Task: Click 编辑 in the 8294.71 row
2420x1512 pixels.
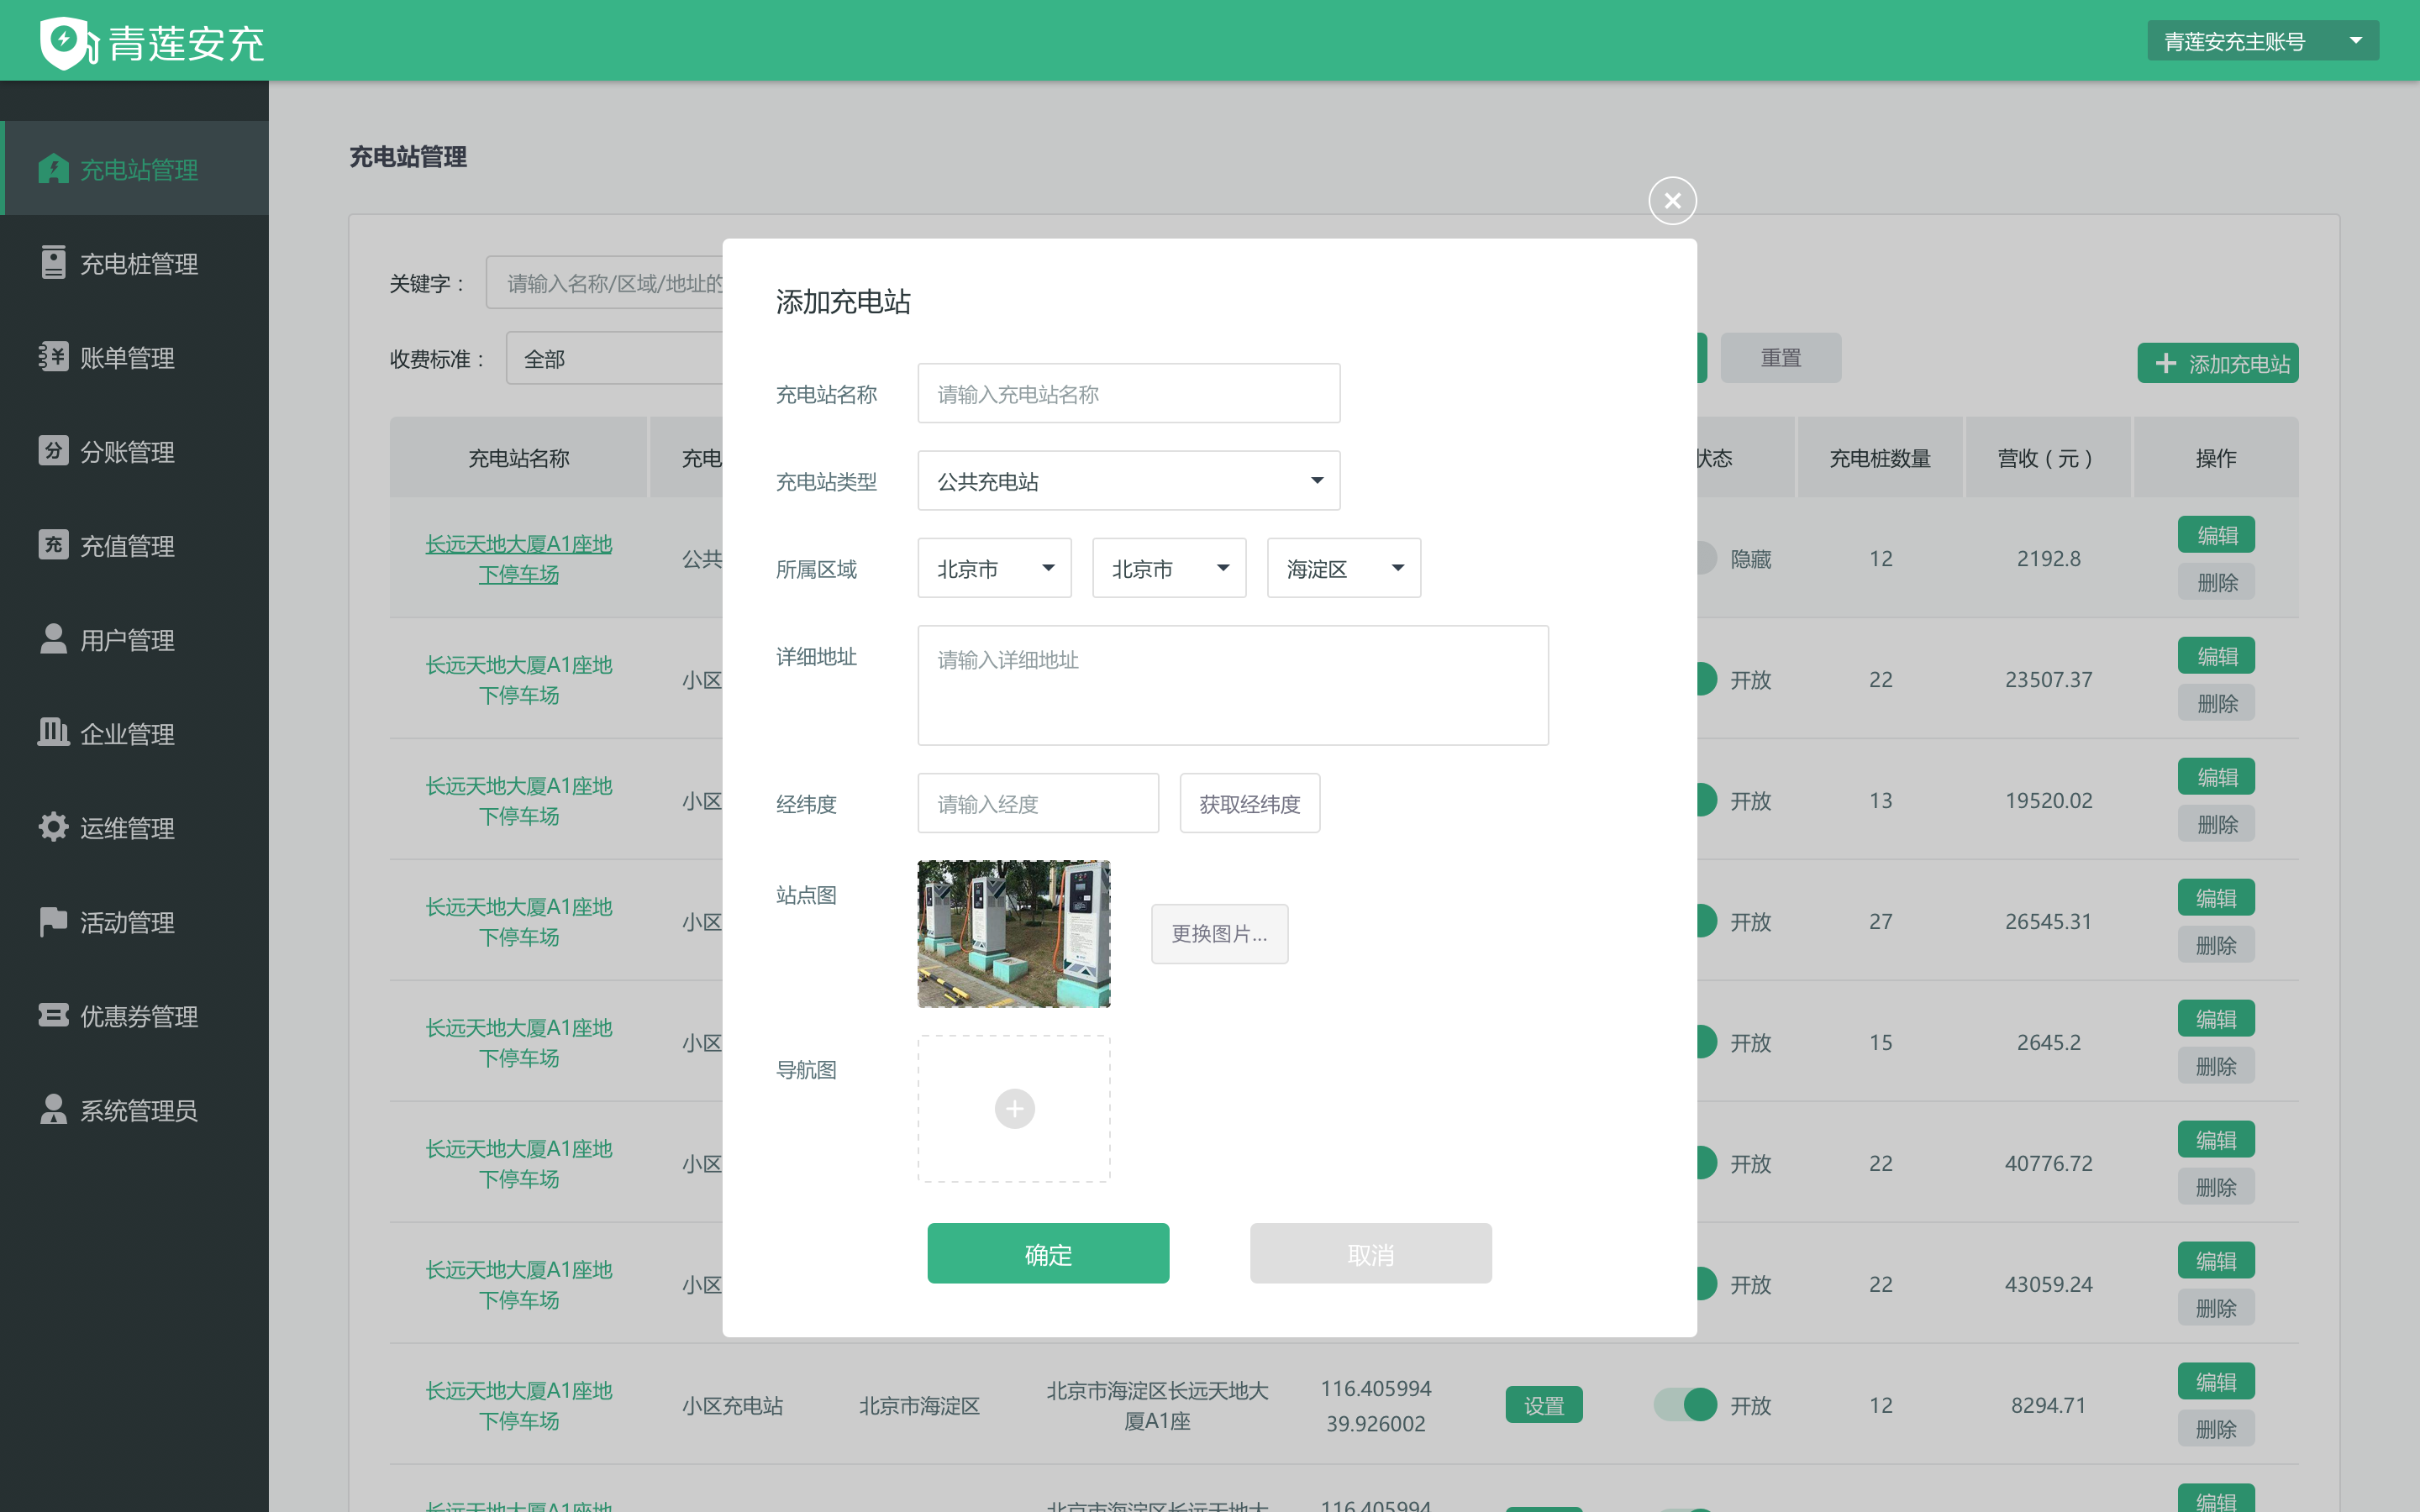Action: [2216, 1382]
